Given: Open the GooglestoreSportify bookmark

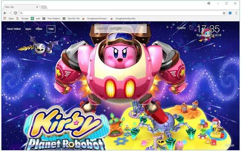Looking at the screenshot, I should tap(123, 18).
